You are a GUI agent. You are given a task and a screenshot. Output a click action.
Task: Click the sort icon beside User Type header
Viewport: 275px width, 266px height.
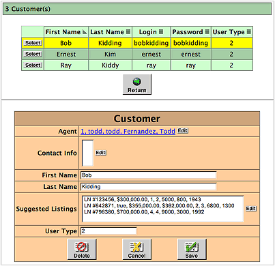tap(249, 31)
